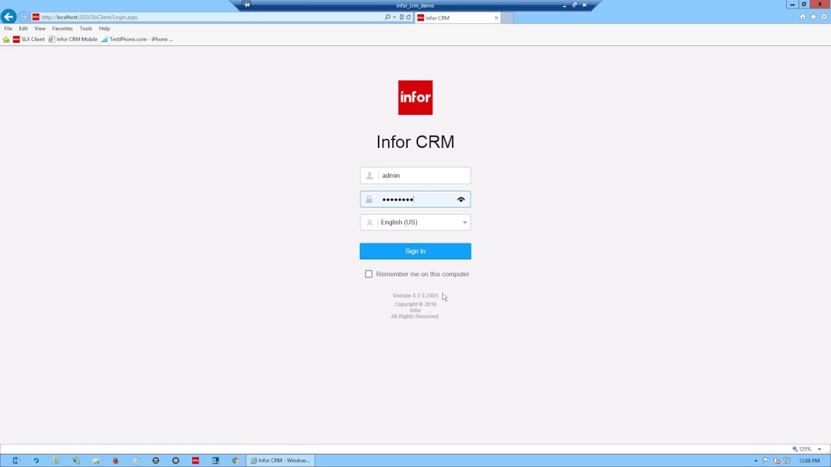
Task: Check Remember me on this computer
Action: pos(369,274)
